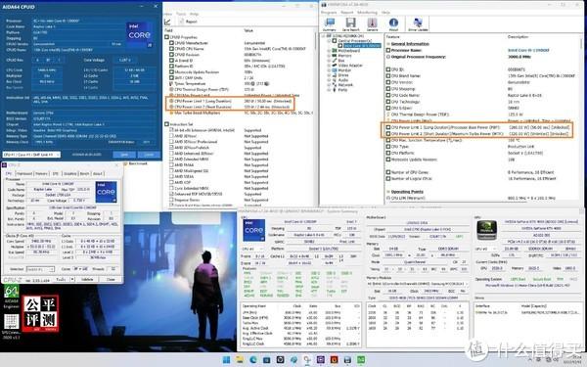The image size is (587, 367).
Task: Open SPECviewperf desktop shortcut
Action: coord(11,327)
